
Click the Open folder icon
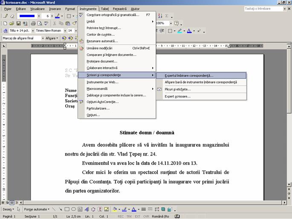tap(12, 23)
